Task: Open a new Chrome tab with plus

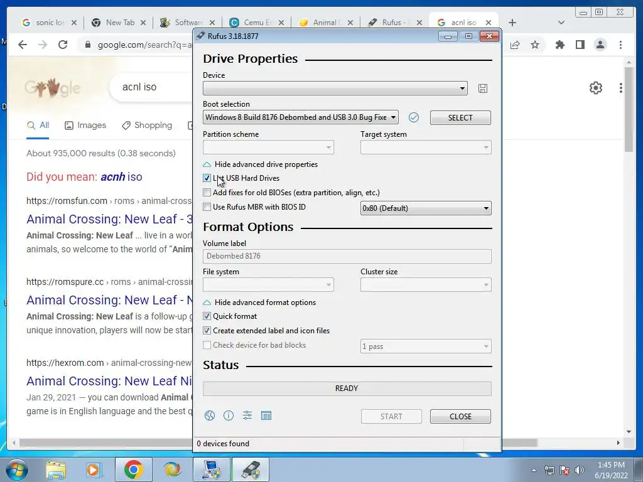Action: (x=512, y=23)
